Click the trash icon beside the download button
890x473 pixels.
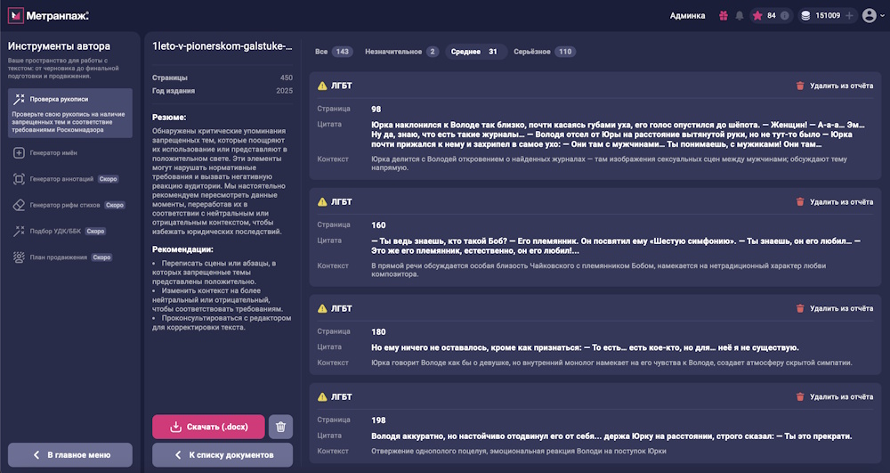coord(280,427)
